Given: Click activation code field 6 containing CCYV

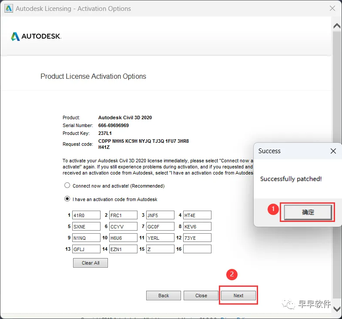Looking at the screenshot, I should pyautogui.click(x=123, y=226).
